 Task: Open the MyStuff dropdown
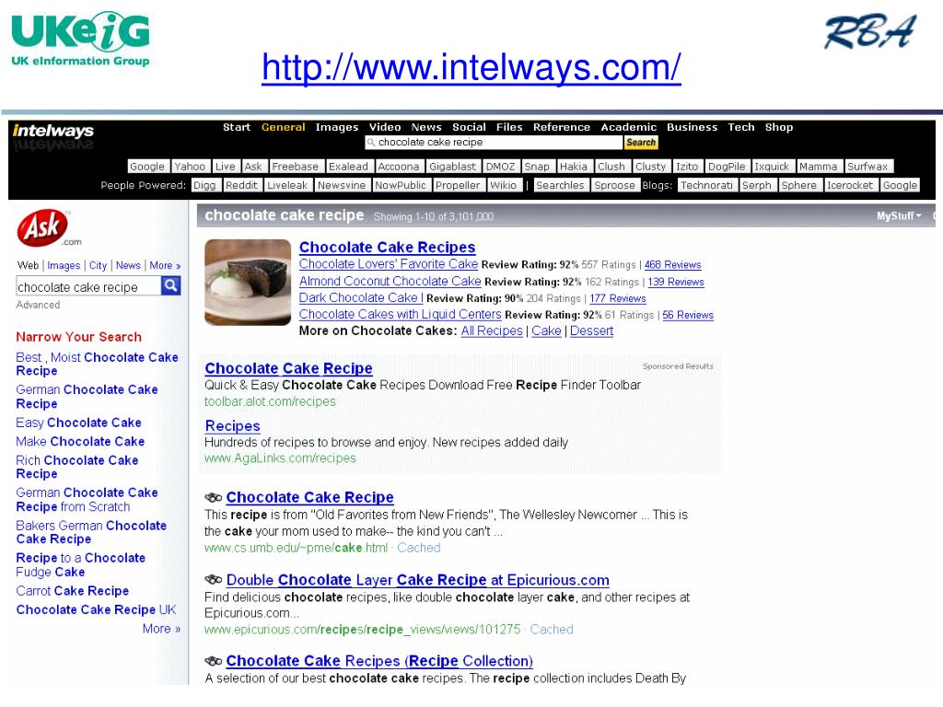coord(899,215)
